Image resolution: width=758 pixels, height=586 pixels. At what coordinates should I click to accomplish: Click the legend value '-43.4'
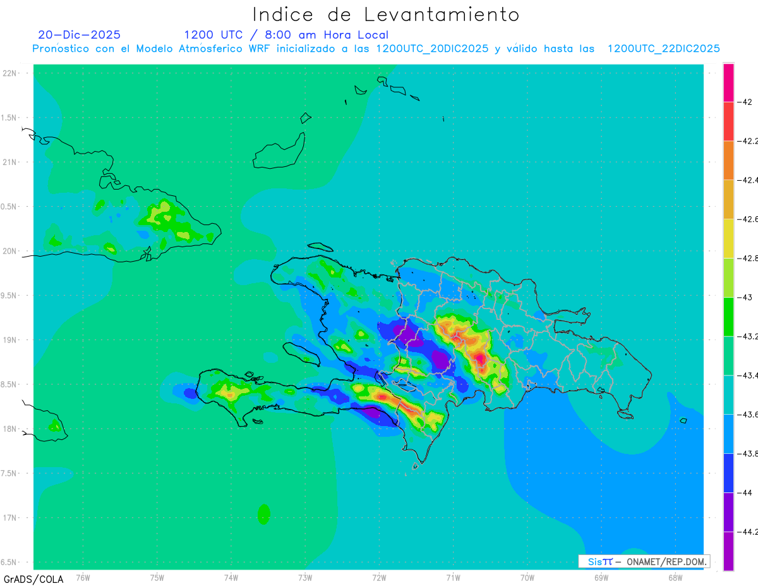(x=749, y=375)
